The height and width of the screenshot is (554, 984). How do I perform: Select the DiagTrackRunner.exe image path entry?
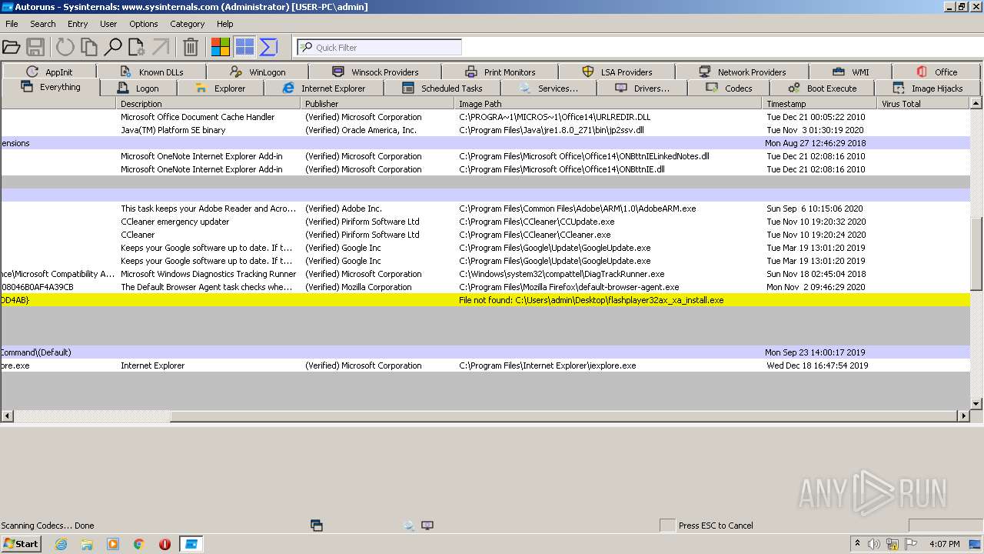pos(562,274)
